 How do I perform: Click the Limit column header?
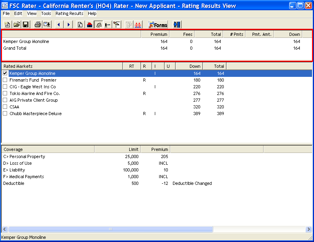point(117,149)
